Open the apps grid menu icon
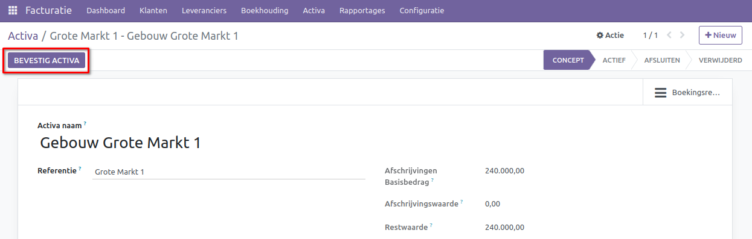Viewport: 752px width, 239px height. click(13, 10)
